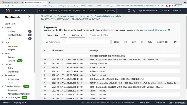Open the notifications bell icon
The width and height of the screenshot is (187, 105).
coord(134,10)
